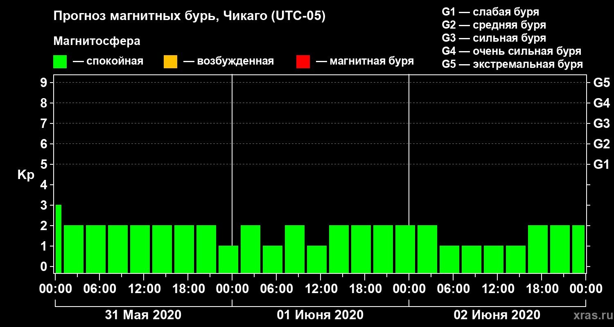Click the narrow Kp 3 bar at 31 May start
The height and width of the screenshot is (327, 614).
[x=59, y=239]
